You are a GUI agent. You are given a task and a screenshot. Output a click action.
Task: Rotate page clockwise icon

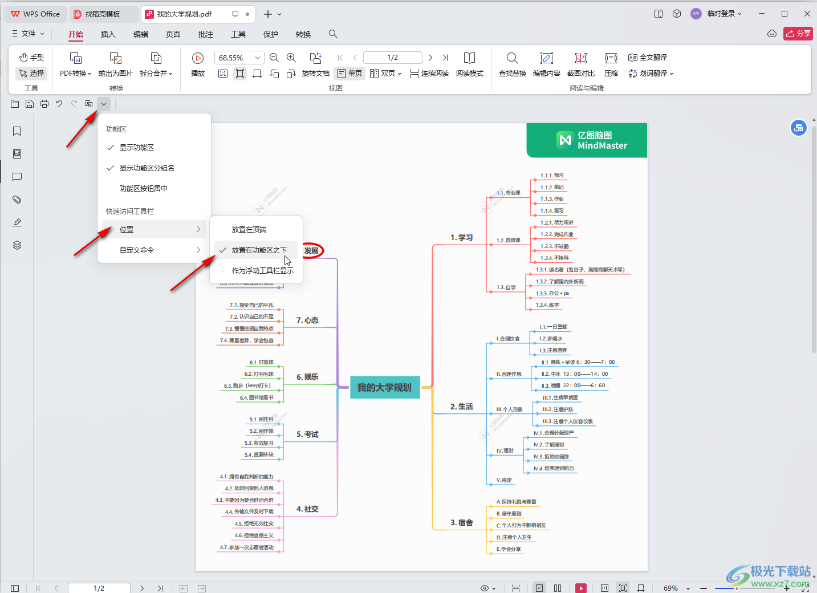pyautogui.click(x=291, y=74)
